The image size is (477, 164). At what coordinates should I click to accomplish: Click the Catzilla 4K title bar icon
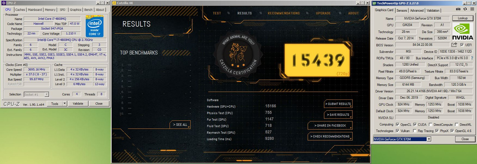coord(114,3)
